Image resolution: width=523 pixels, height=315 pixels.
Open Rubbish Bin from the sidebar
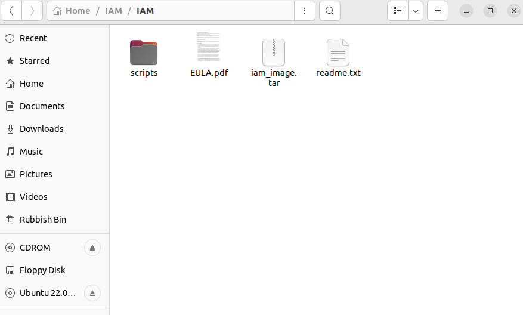43,220
